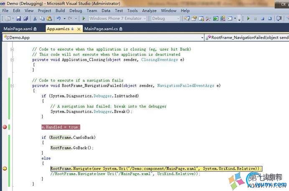Click the Redo arrow icon

tap(70, 18)
